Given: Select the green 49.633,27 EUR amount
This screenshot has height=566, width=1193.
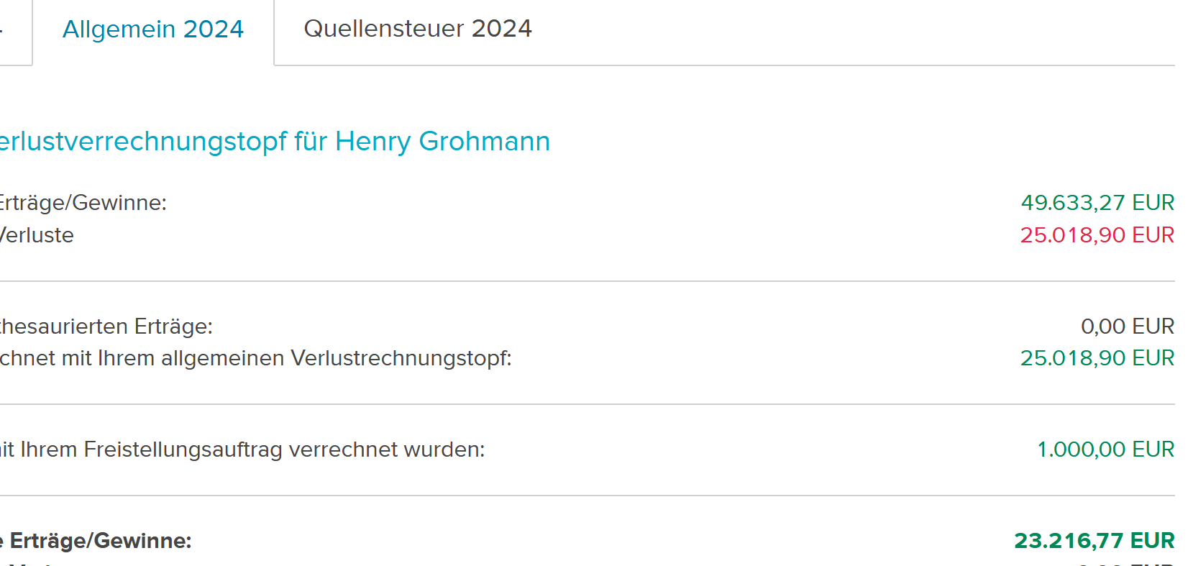Looking at the screenshot, I should 1097,203.
